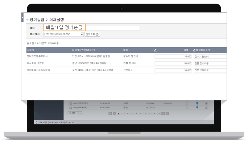Click the pencil icon next to 출금통장표시 header
Screen dimensions: 248x144
tap(194, 50)
